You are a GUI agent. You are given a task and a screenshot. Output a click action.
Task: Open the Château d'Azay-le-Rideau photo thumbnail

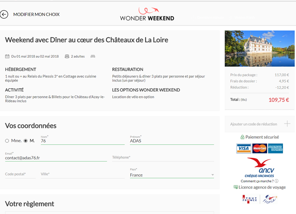[x=259, y=48]
